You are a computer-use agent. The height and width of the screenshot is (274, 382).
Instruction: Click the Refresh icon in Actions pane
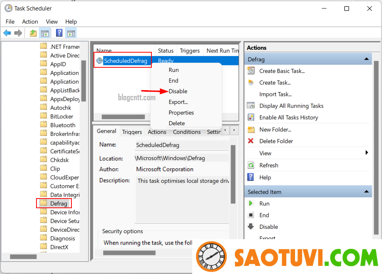tap(251, 165)
